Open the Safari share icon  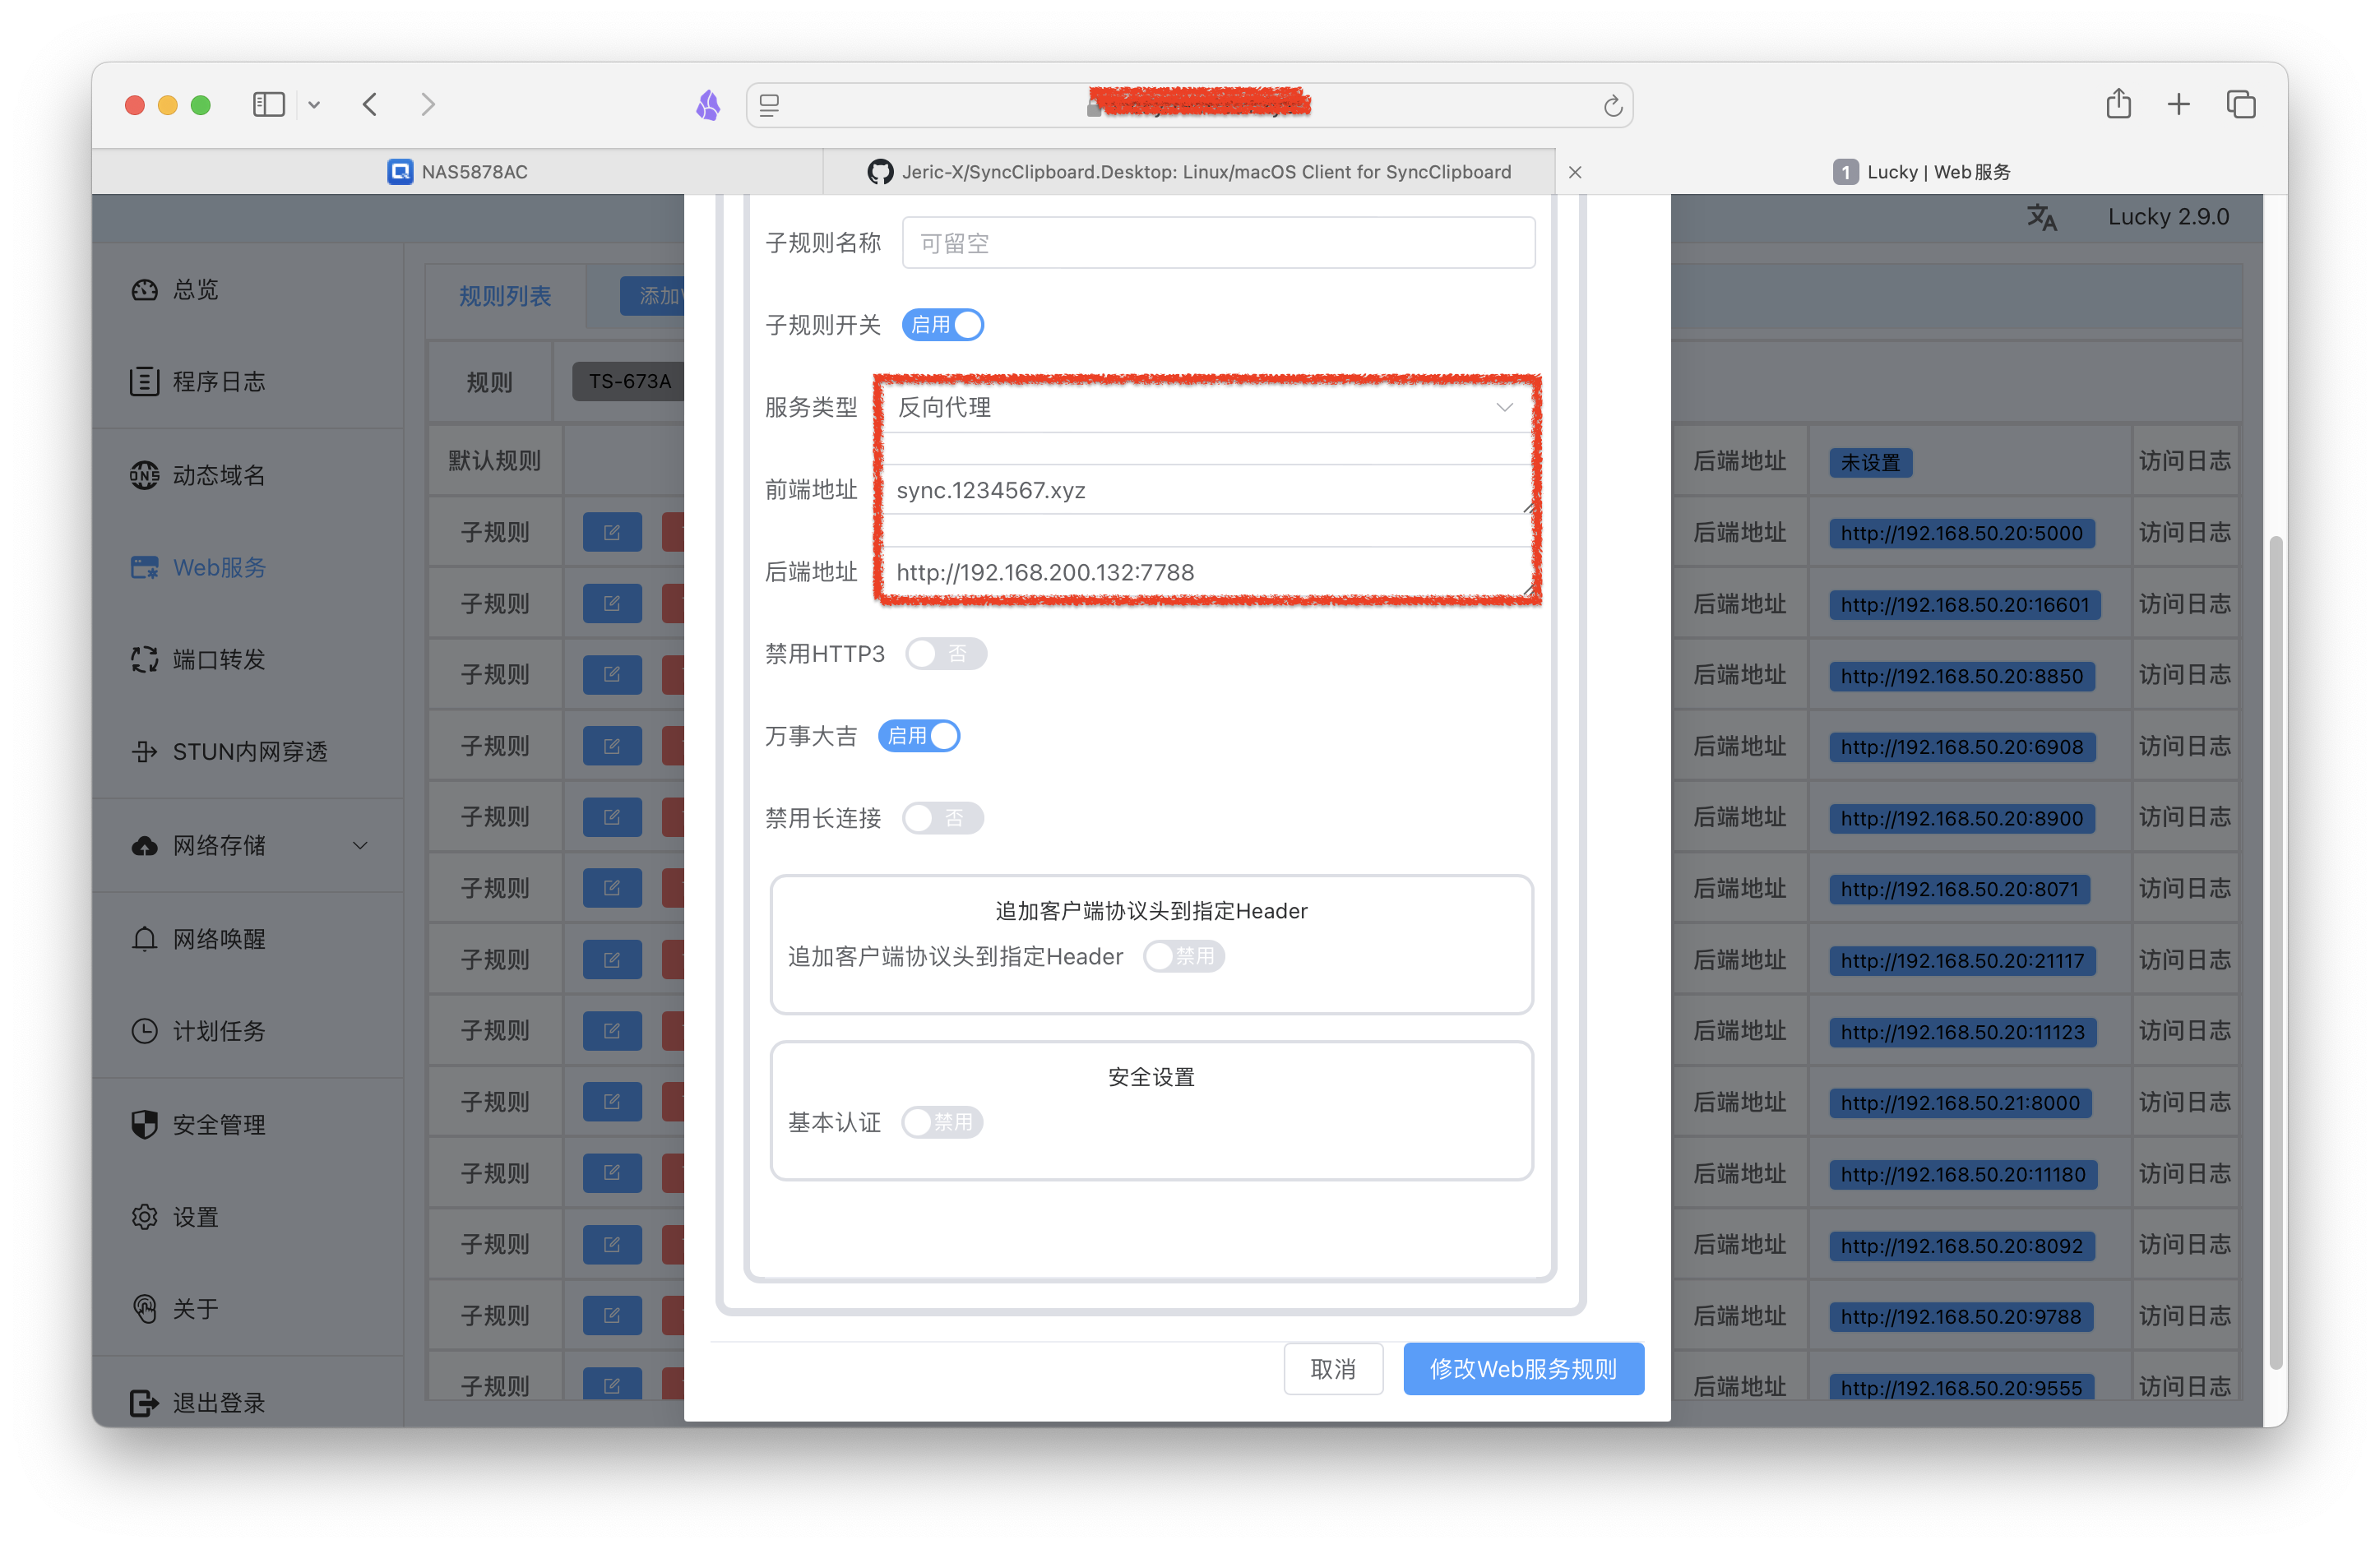[2118, 104]
